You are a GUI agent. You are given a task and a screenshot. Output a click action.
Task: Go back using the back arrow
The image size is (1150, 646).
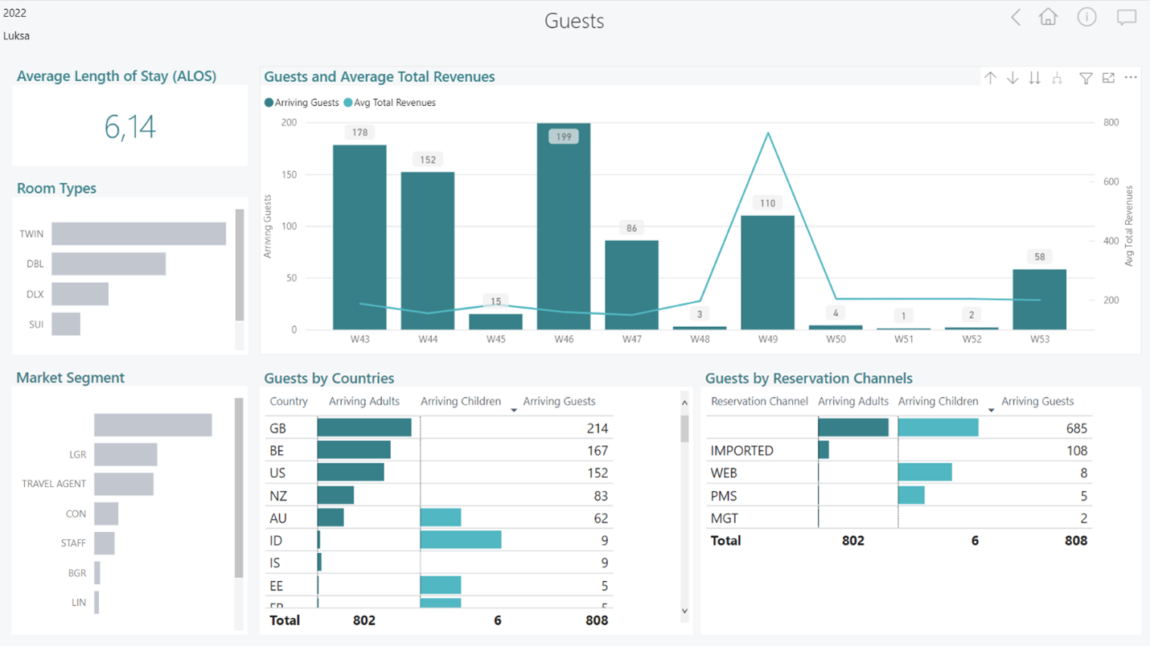(x=1016, y=18)
